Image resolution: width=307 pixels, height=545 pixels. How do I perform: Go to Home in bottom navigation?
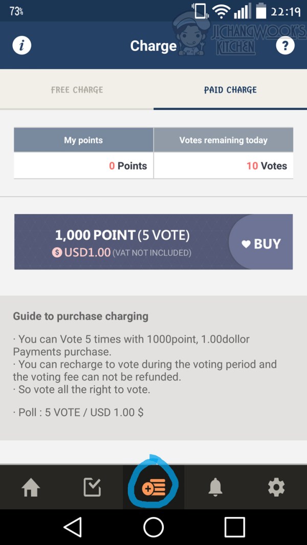(x=31, y=488)
